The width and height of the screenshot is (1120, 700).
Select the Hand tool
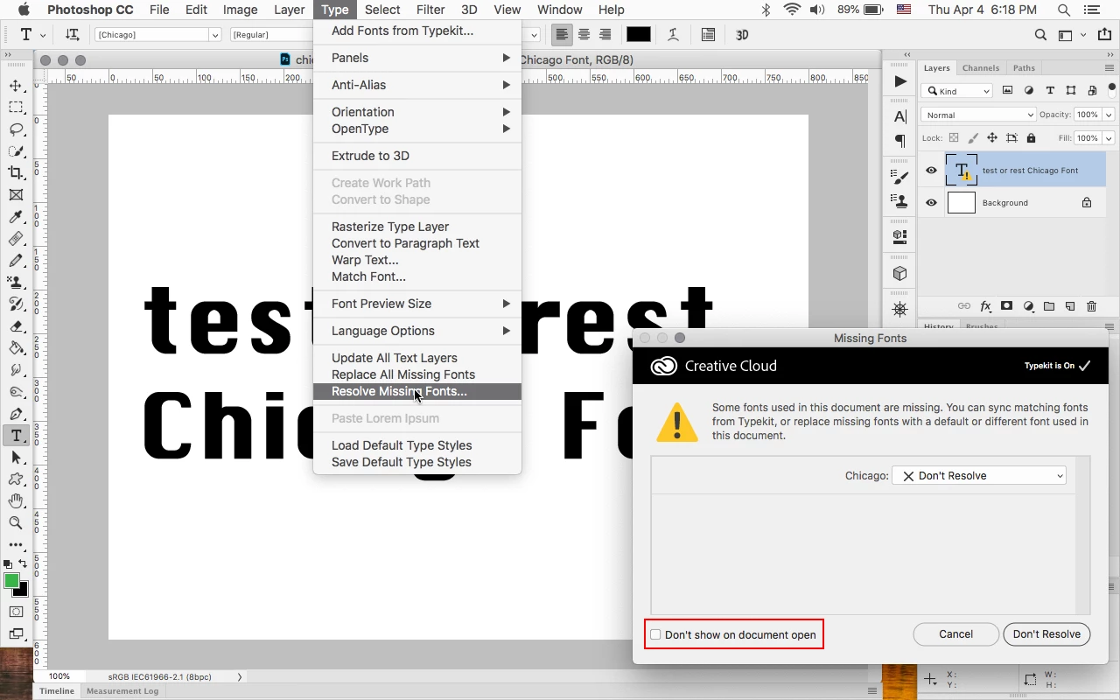pos(16,501)
